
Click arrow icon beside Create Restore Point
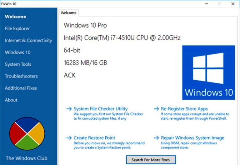tap(69, 138)
